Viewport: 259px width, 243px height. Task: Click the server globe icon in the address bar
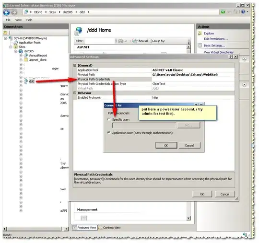coord(26,12)
